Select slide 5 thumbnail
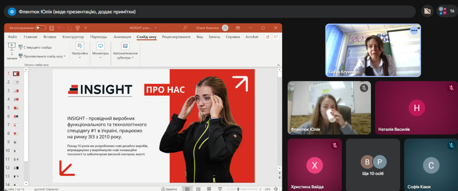Viewport: 458px width, 191px height. coord(16,108)
